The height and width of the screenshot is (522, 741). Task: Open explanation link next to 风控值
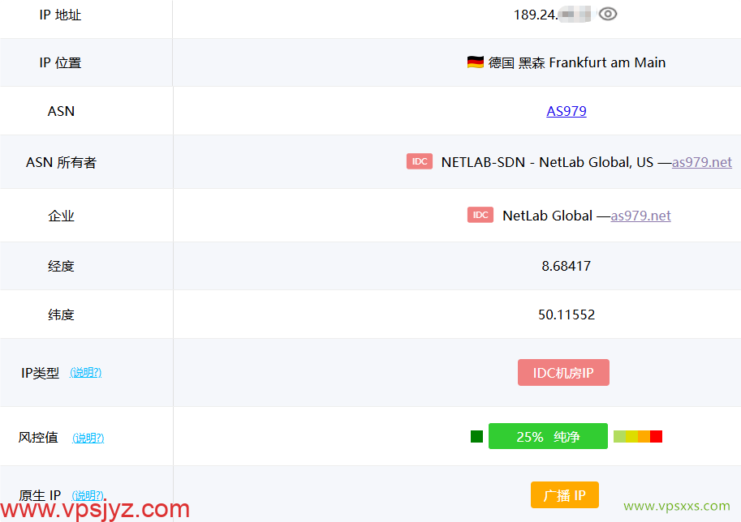click(88, 438)
